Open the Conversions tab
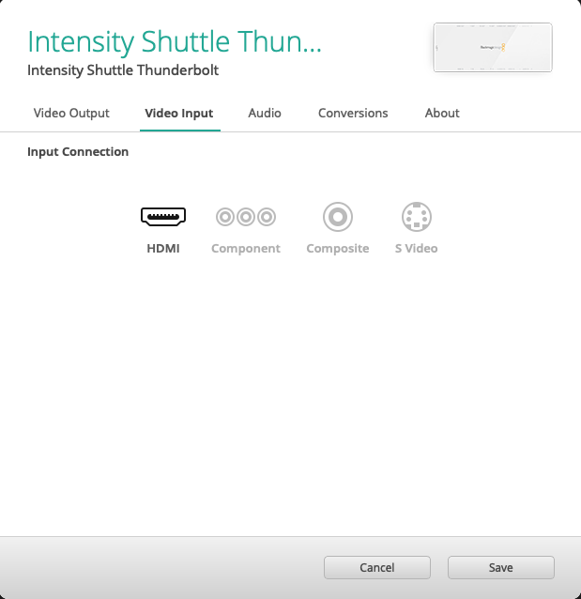581x599 pixels. 353,113
